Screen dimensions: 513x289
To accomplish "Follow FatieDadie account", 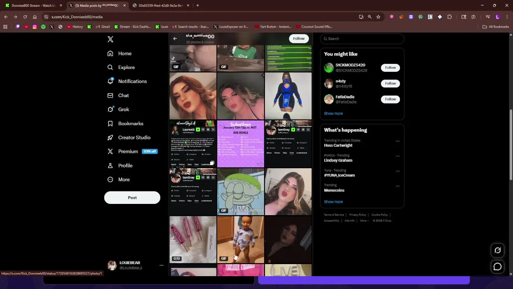I will 390,99.
